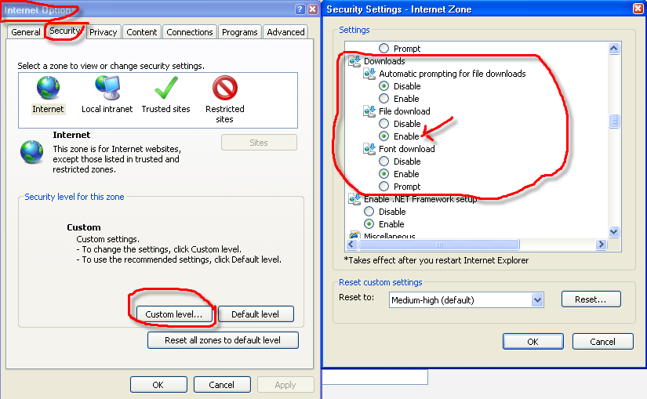Click the large globe icon beside Internet description
The height and width of the screenshot is (399, 647).
32,152
